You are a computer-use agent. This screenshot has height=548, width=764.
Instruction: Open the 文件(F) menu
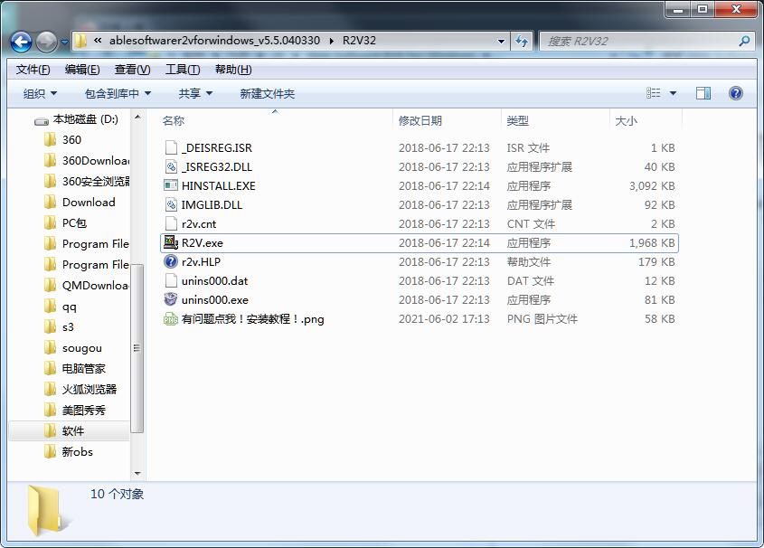click(x=33, y=70)
